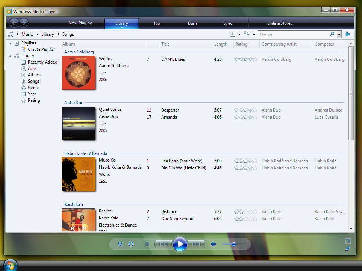Expand the arrow before Music breadcrumb

18,34
